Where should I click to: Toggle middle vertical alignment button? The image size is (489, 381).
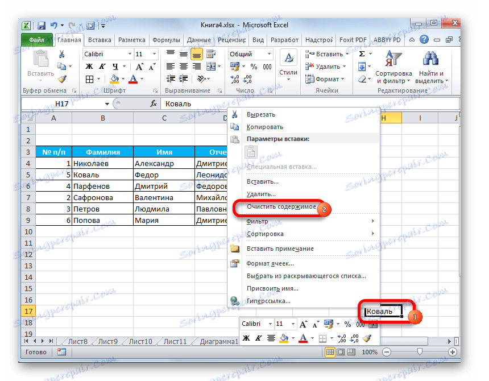click(183, 54)
